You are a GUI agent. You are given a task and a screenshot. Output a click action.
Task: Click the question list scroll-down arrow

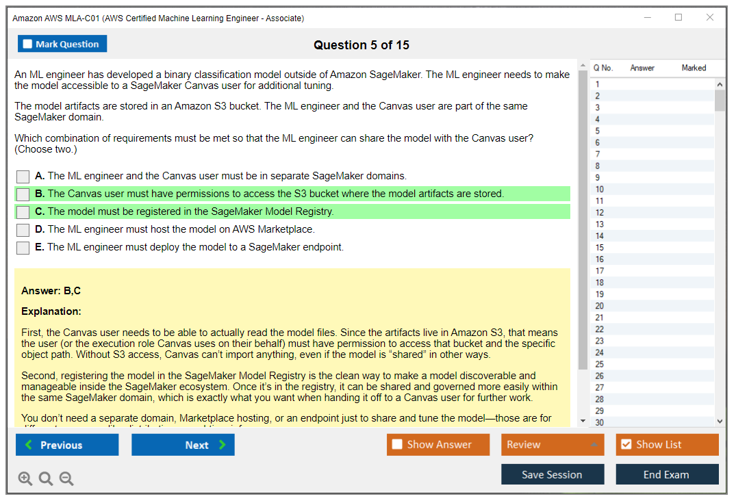pos(720,420)
